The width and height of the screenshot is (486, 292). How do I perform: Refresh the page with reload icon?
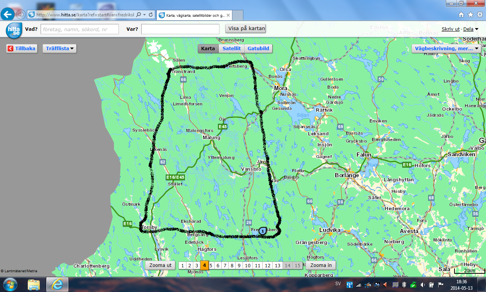coord(151,14)
